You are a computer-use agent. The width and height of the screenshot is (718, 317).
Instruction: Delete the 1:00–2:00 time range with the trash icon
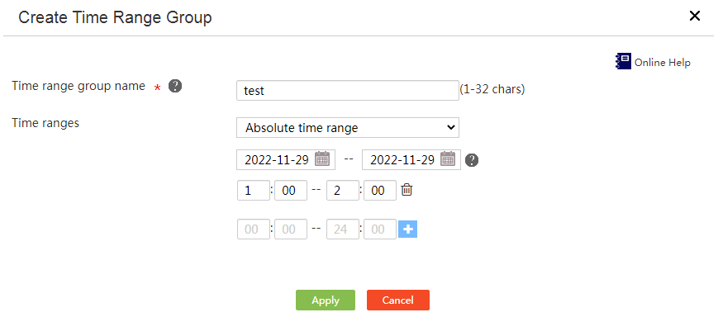coord(407,190)
